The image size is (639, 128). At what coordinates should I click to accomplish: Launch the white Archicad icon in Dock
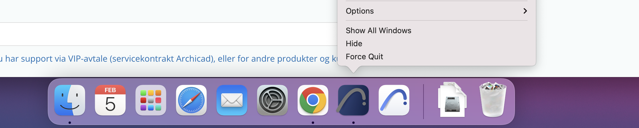394,100
